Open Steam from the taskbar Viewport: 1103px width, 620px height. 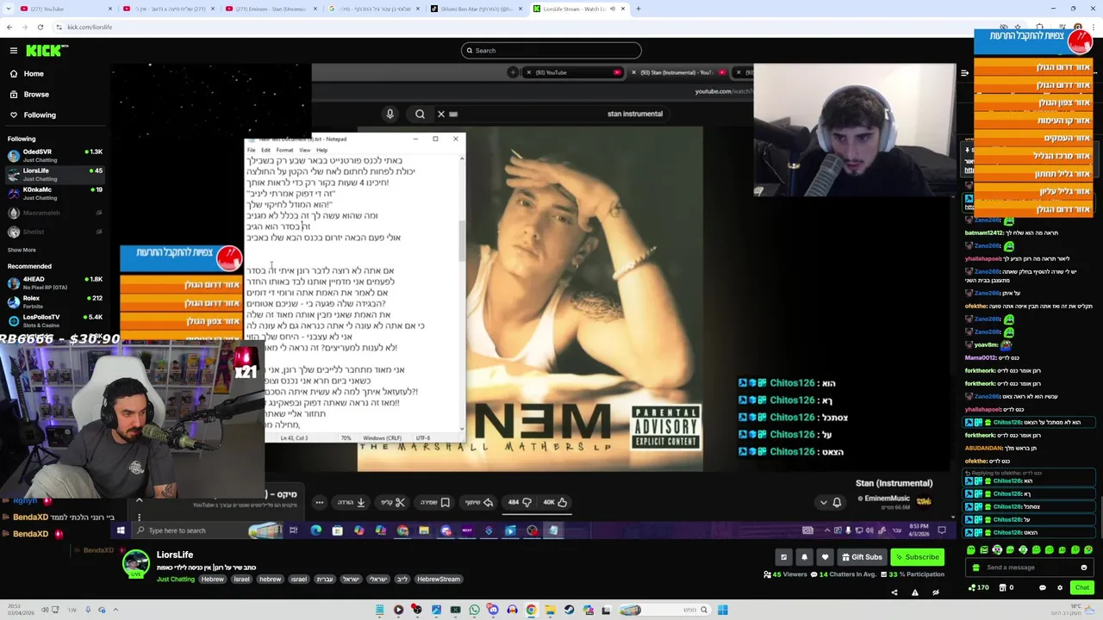point(570,611)
